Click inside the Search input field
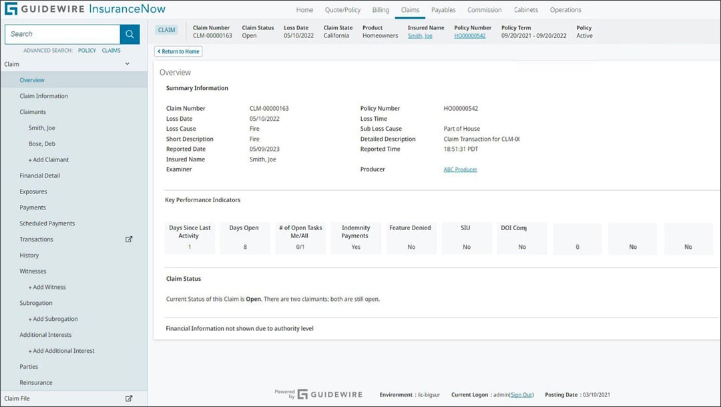The image size is (721, 407). pyautogui.click(x=62, y=34)
